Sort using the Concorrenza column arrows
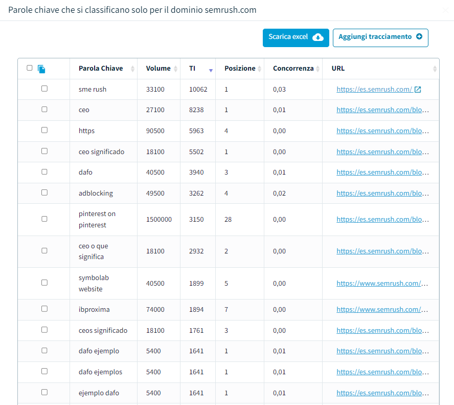 tap(317, 69)
